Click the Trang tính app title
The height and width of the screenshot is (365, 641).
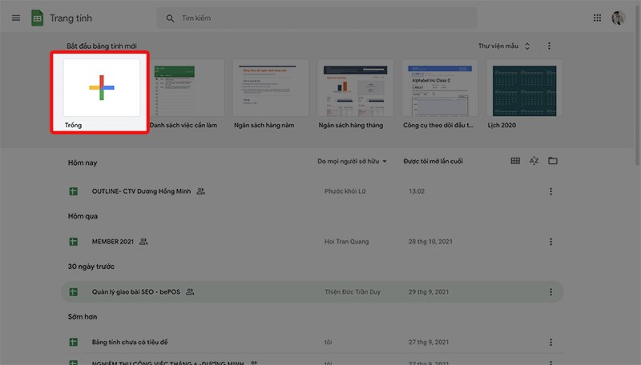click(x=71, y=18)
